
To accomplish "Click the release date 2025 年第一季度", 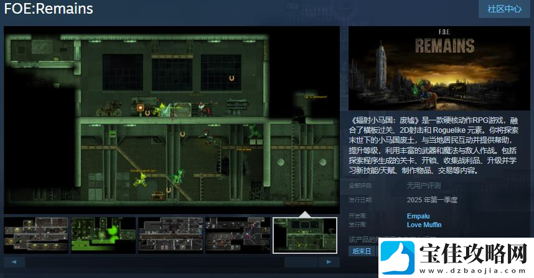I will 432,200.
